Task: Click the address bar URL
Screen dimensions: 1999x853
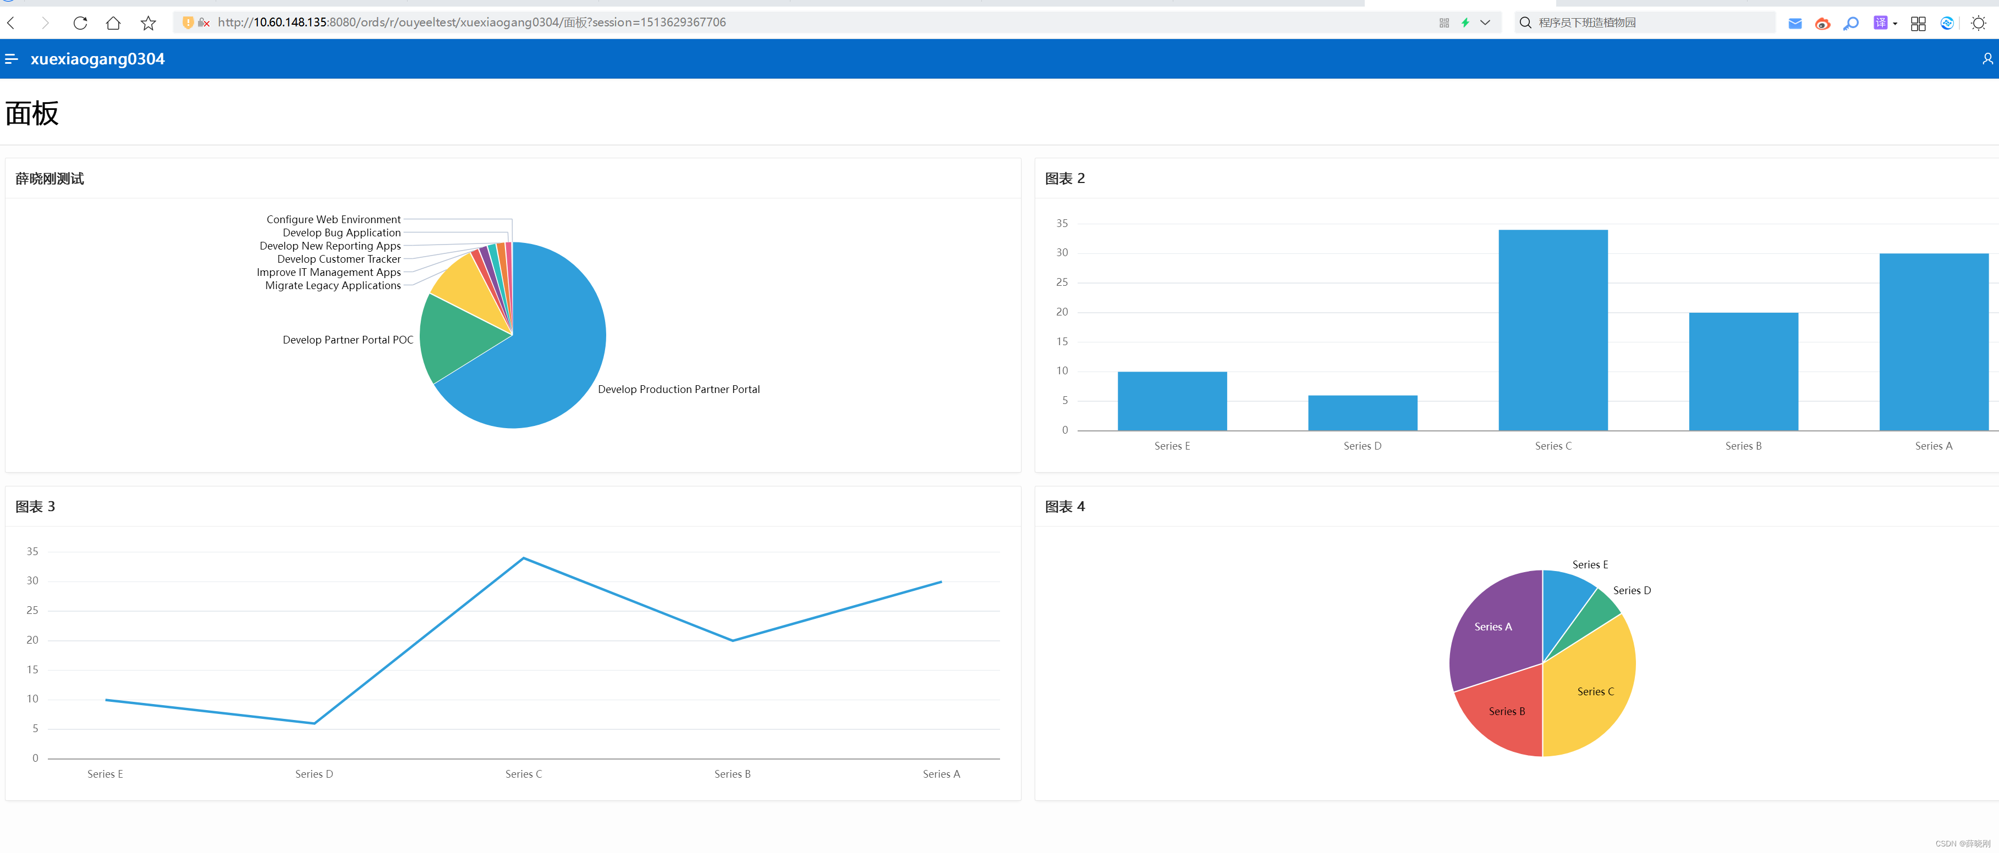Action: click(472, 23)
